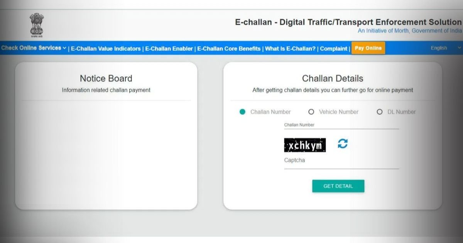The image size is (463, 243).
Task: Click the captcha code image
Action: [305, 145]
